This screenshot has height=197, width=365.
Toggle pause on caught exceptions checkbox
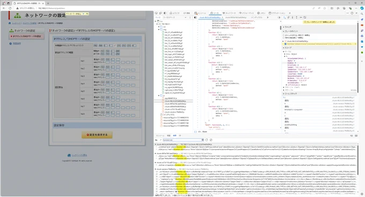pyautogui.click(x=283, y=38)
